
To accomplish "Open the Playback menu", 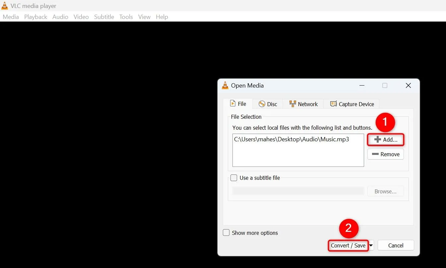I will tap(35, 17).
